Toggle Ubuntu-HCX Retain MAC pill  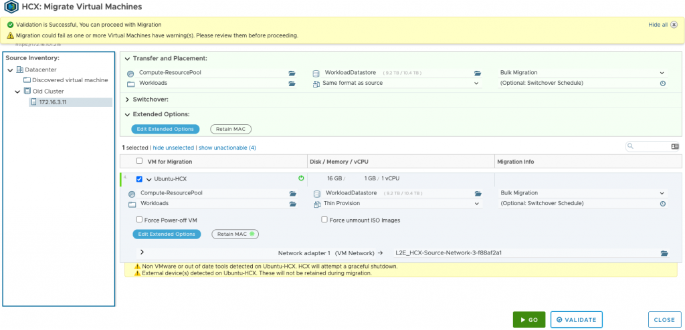point(235,234)
